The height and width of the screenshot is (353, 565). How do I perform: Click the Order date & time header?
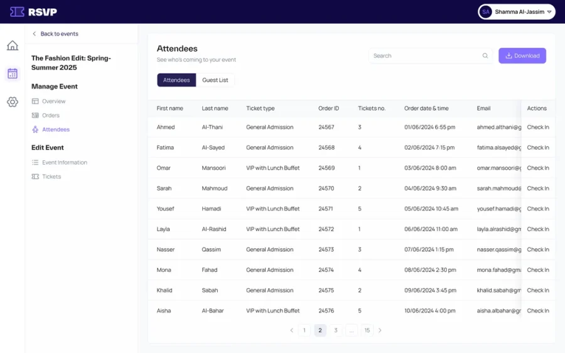(426, 108)
